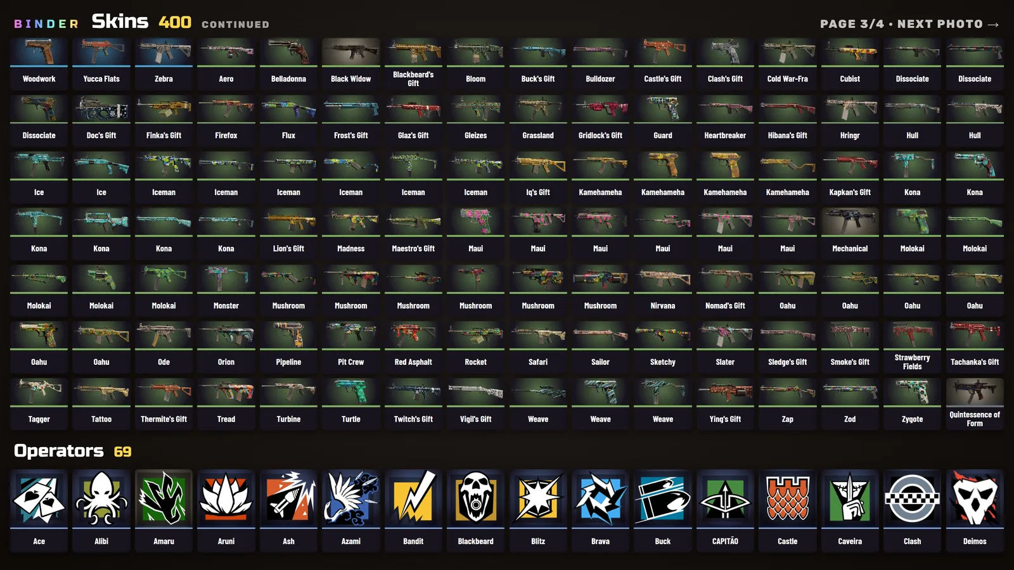This screenshot has height=570, width=1014.
Task: Select the Iq's Gift skin card
Action: (x=538, y=178)
